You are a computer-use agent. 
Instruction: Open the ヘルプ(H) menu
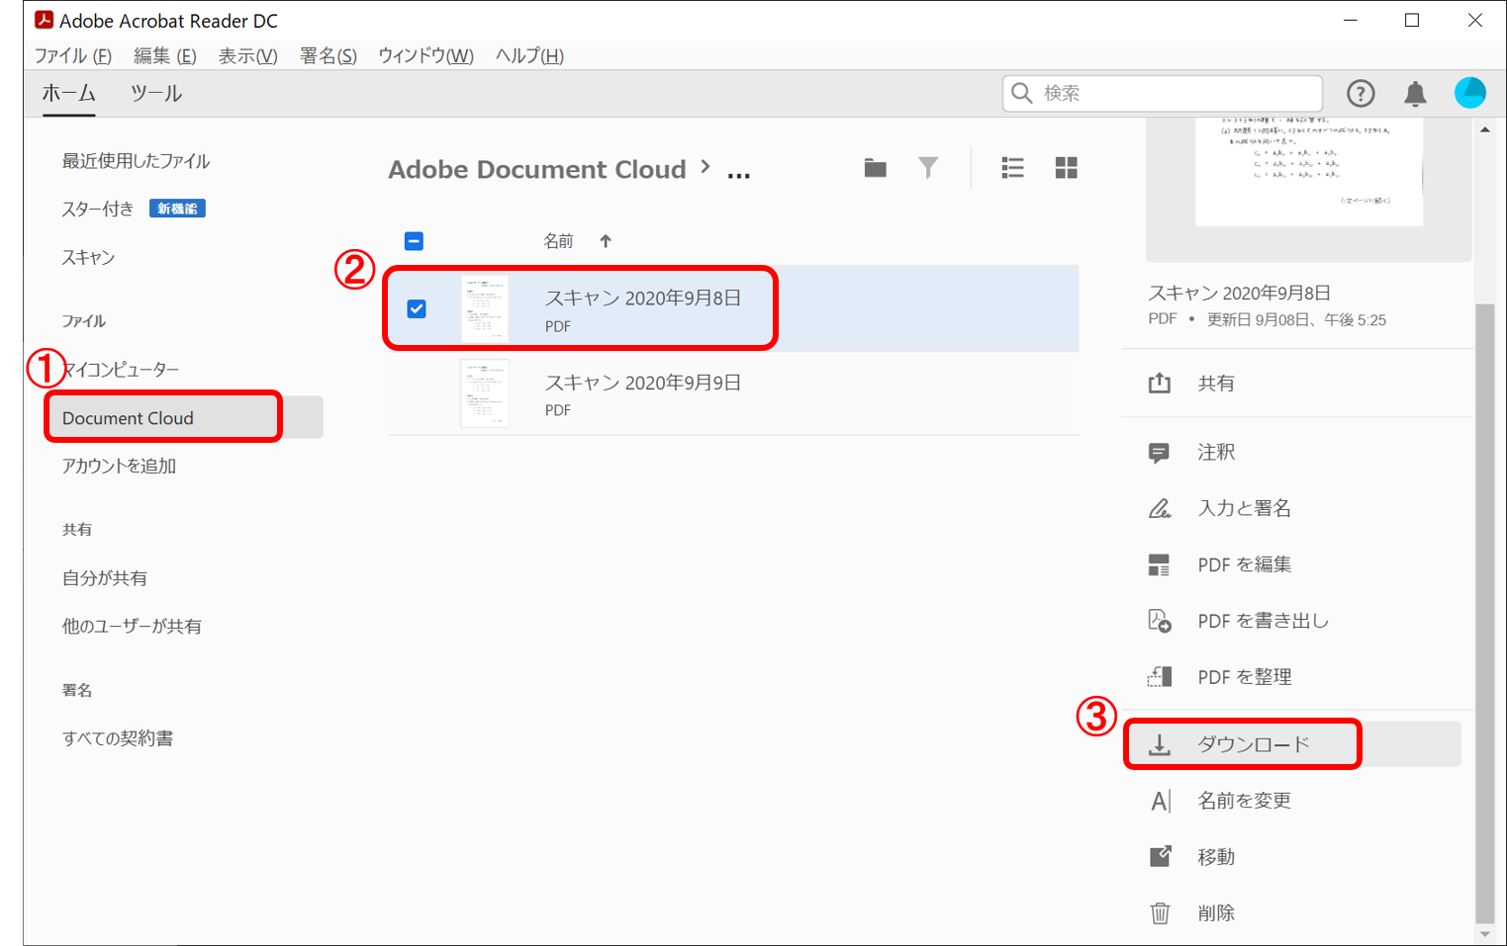point(529,55)
